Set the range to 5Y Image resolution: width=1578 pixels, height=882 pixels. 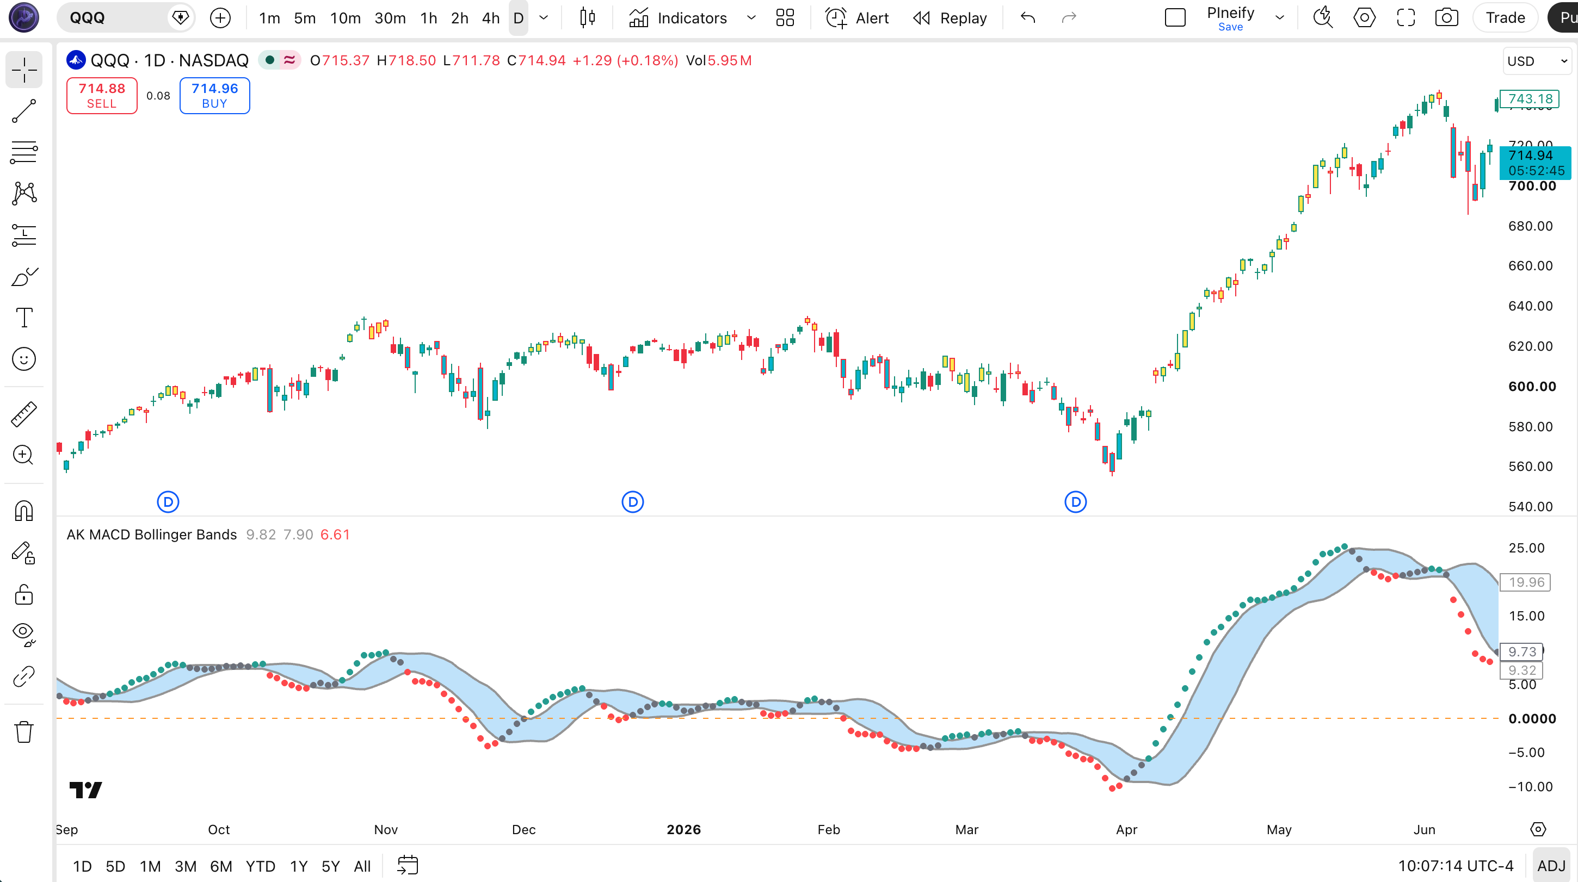[331, 866]
